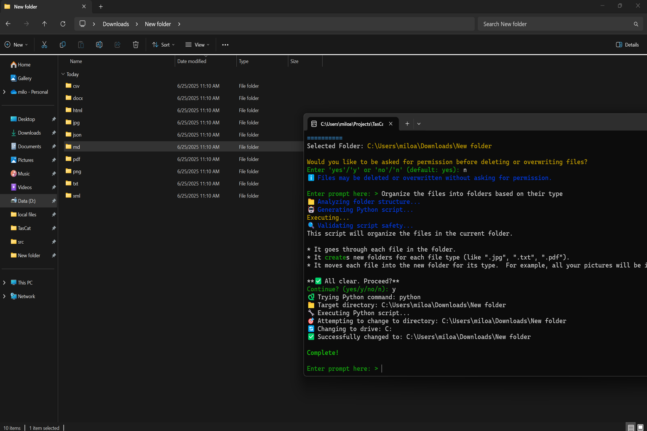The height and width of the screenshot is (431, 647).
Task: Sort by Size column header
Action: (x=294, y=61)
